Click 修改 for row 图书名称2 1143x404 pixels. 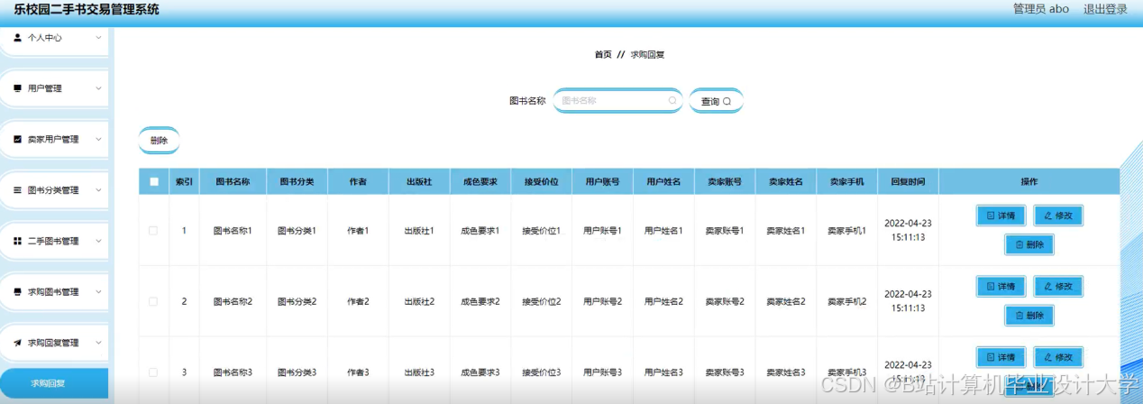1058,286
